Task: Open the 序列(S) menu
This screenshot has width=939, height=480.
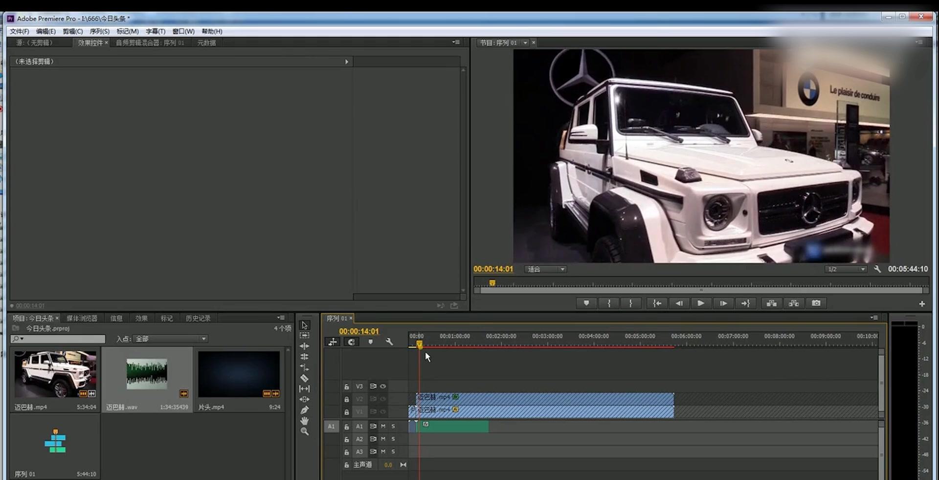Action: (100, 31)
